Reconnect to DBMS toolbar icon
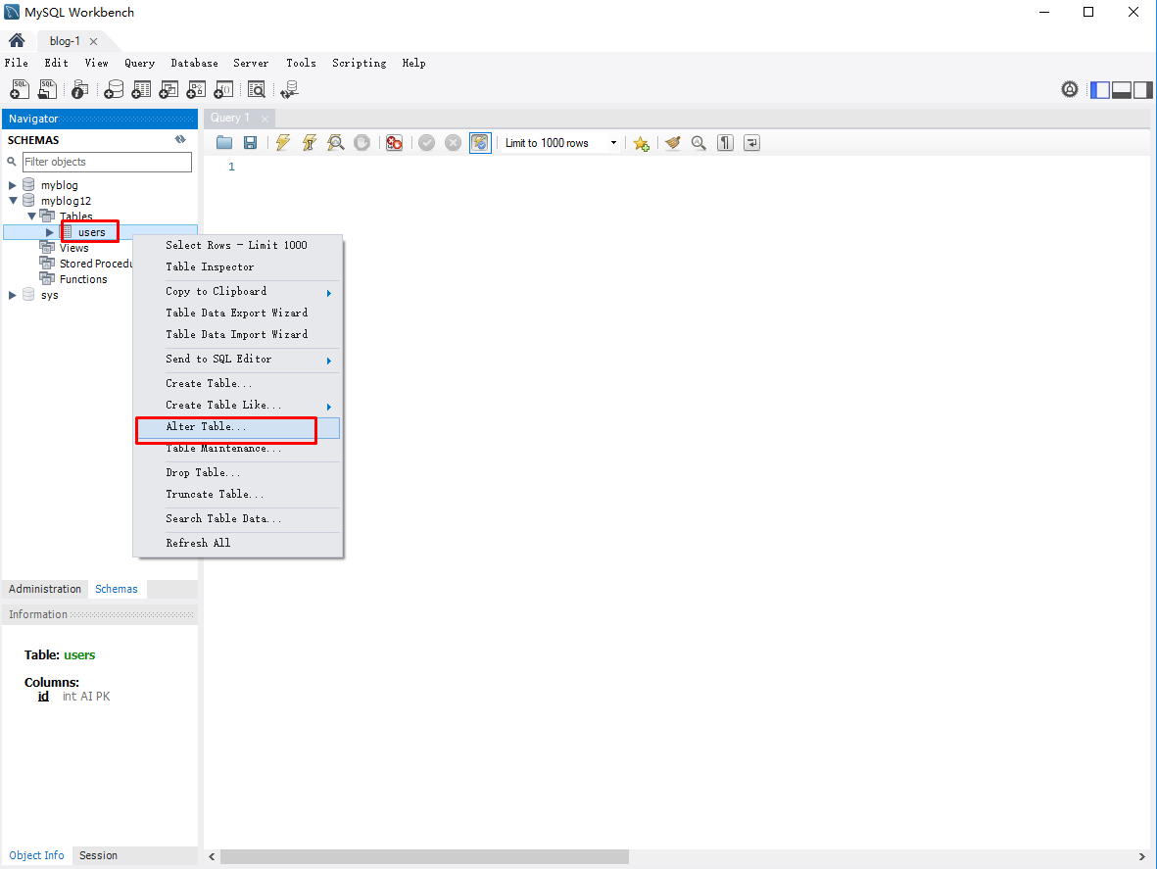 coord(289,89)
